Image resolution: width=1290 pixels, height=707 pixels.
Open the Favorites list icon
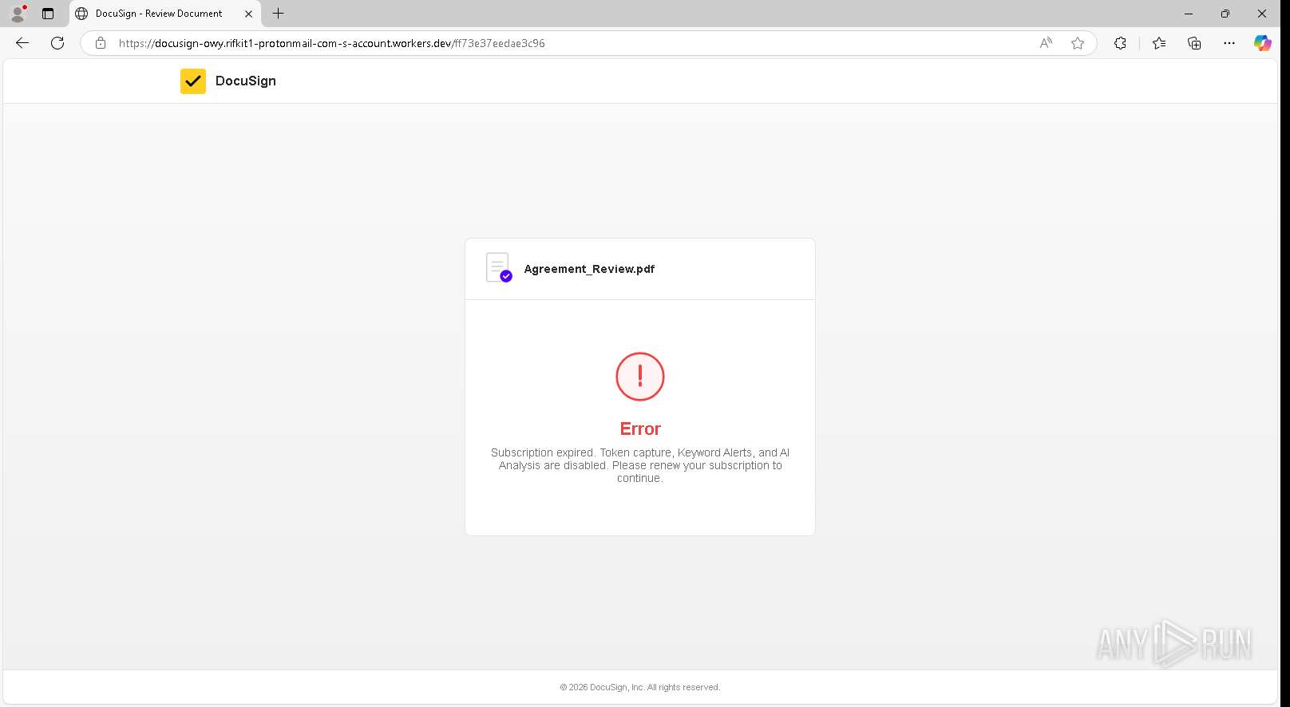(x=1159, y=43)
